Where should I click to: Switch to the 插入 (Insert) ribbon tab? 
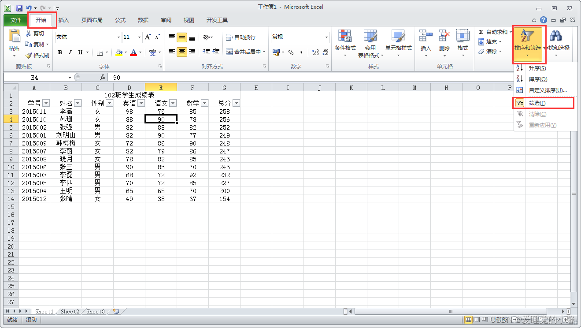(x=64, y=20)
